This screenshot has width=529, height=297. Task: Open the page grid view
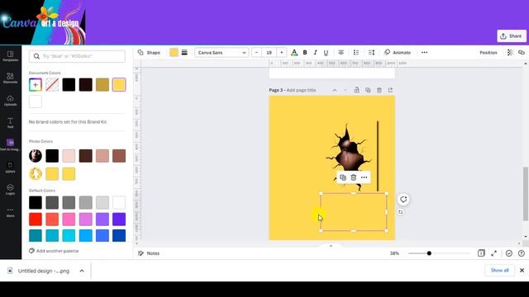(x=481, y=253)
